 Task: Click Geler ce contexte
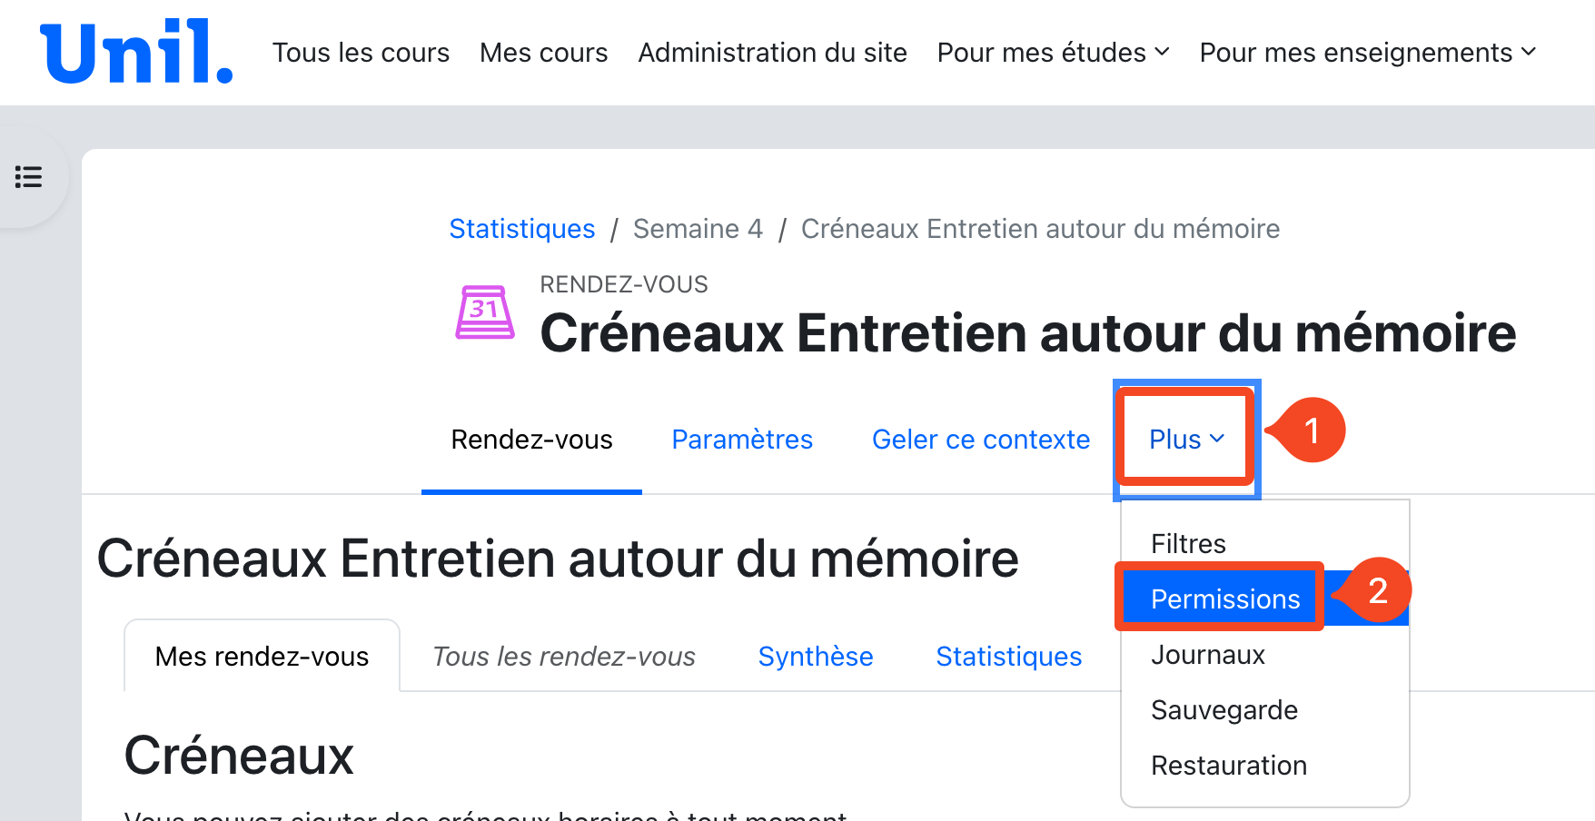pyautogui.click(x=981, y=440)
